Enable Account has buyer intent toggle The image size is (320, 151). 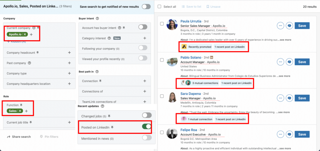point(142,27)
